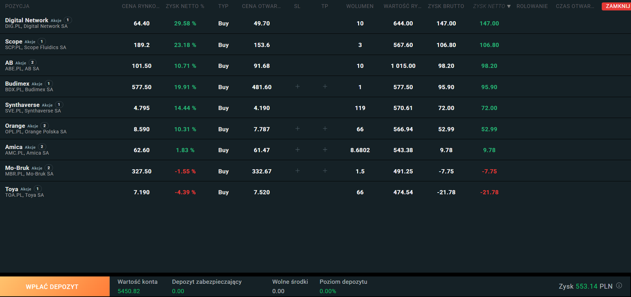Click the TP column header

325,6
